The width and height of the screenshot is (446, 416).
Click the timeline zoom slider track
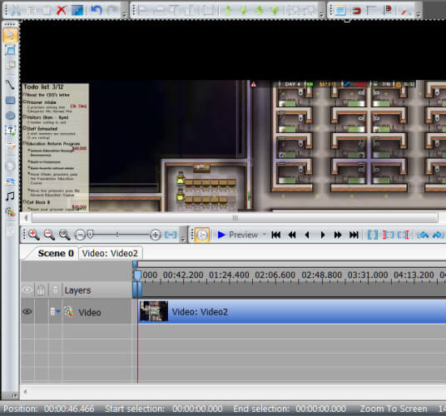click(x=117, y=235)
